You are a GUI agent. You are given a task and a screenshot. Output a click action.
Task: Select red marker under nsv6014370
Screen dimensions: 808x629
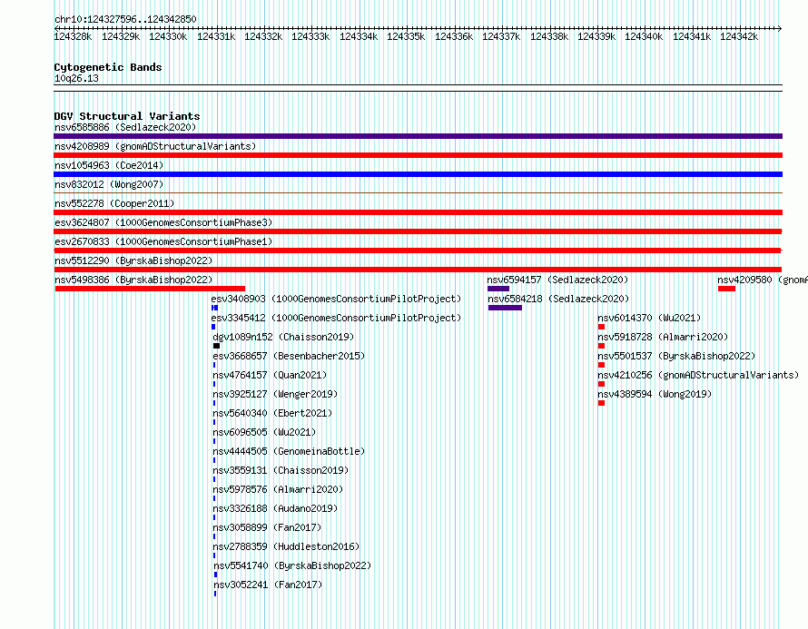[x=601, y=327]
